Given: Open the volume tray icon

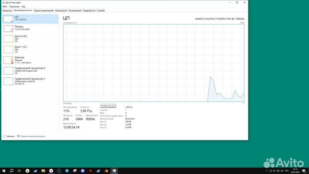Looking at the screenshot, I should click(x=282, y=171).
